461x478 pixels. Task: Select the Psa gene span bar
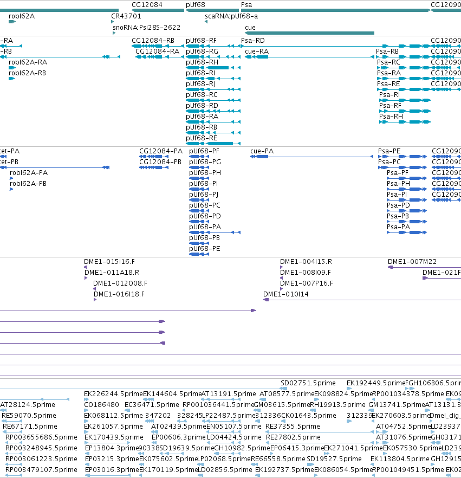click(x=335, y=10)
